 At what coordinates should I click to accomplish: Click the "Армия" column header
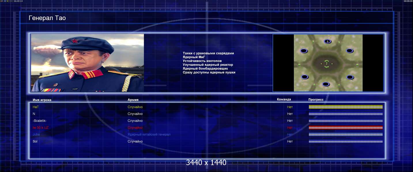click(133, 100)
